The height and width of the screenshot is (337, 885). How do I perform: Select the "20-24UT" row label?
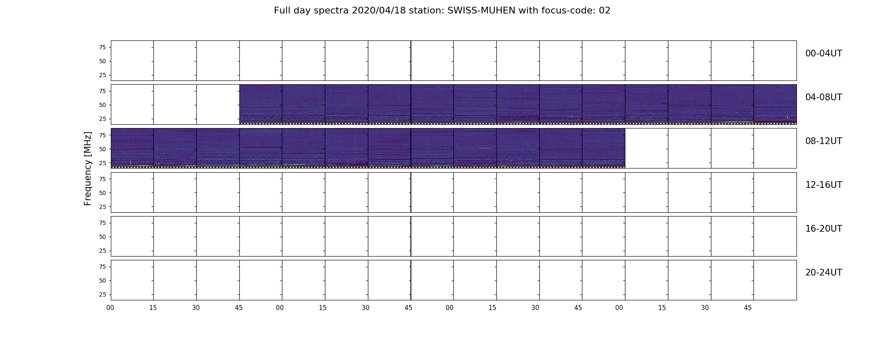click(823, 273)
